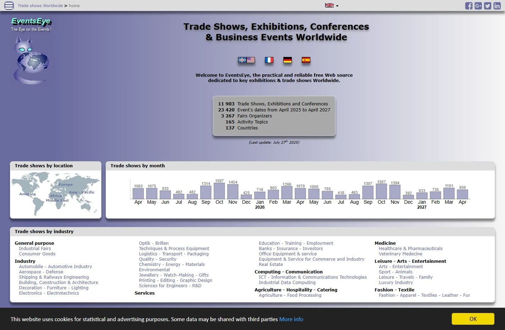
Task: Open Quality - Security link
Action: (157, 259)
